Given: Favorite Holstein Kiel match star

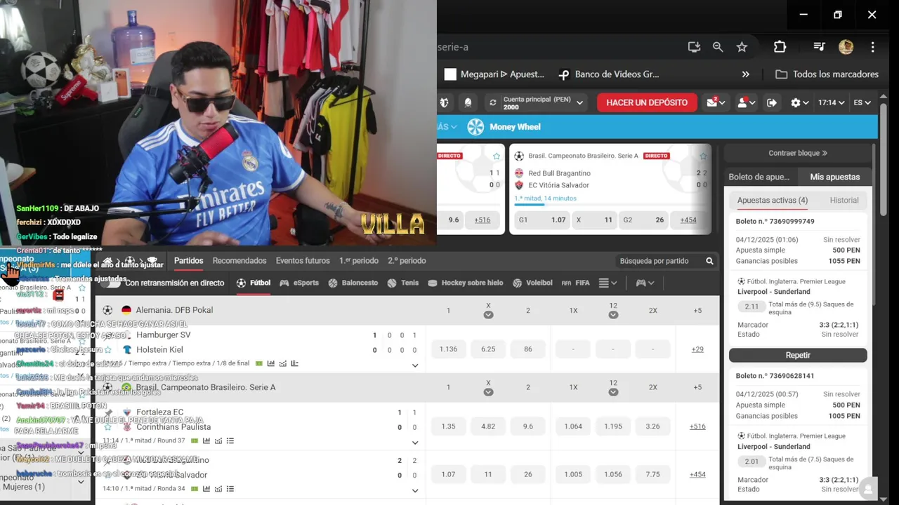Looking at the screenshot, I should coord(108,349).
